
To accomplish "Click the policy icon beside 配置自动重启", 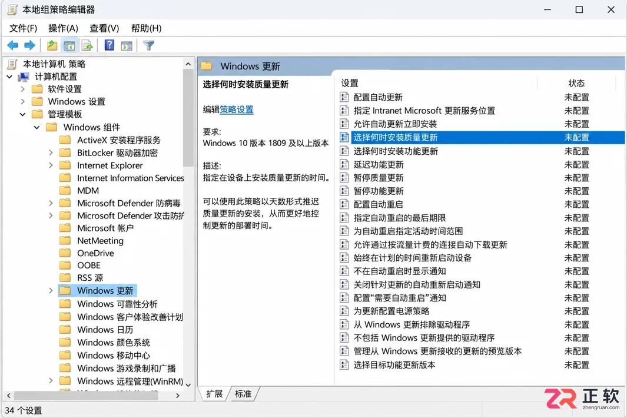I will (x=344, y=204).
